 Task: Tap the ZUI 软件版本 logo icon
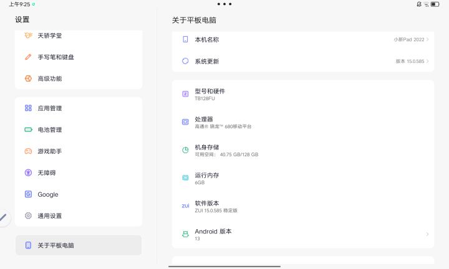(185, 205)
